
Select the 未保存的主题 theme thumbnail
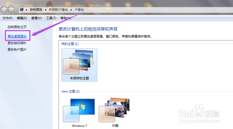click(x=79, y=65)
